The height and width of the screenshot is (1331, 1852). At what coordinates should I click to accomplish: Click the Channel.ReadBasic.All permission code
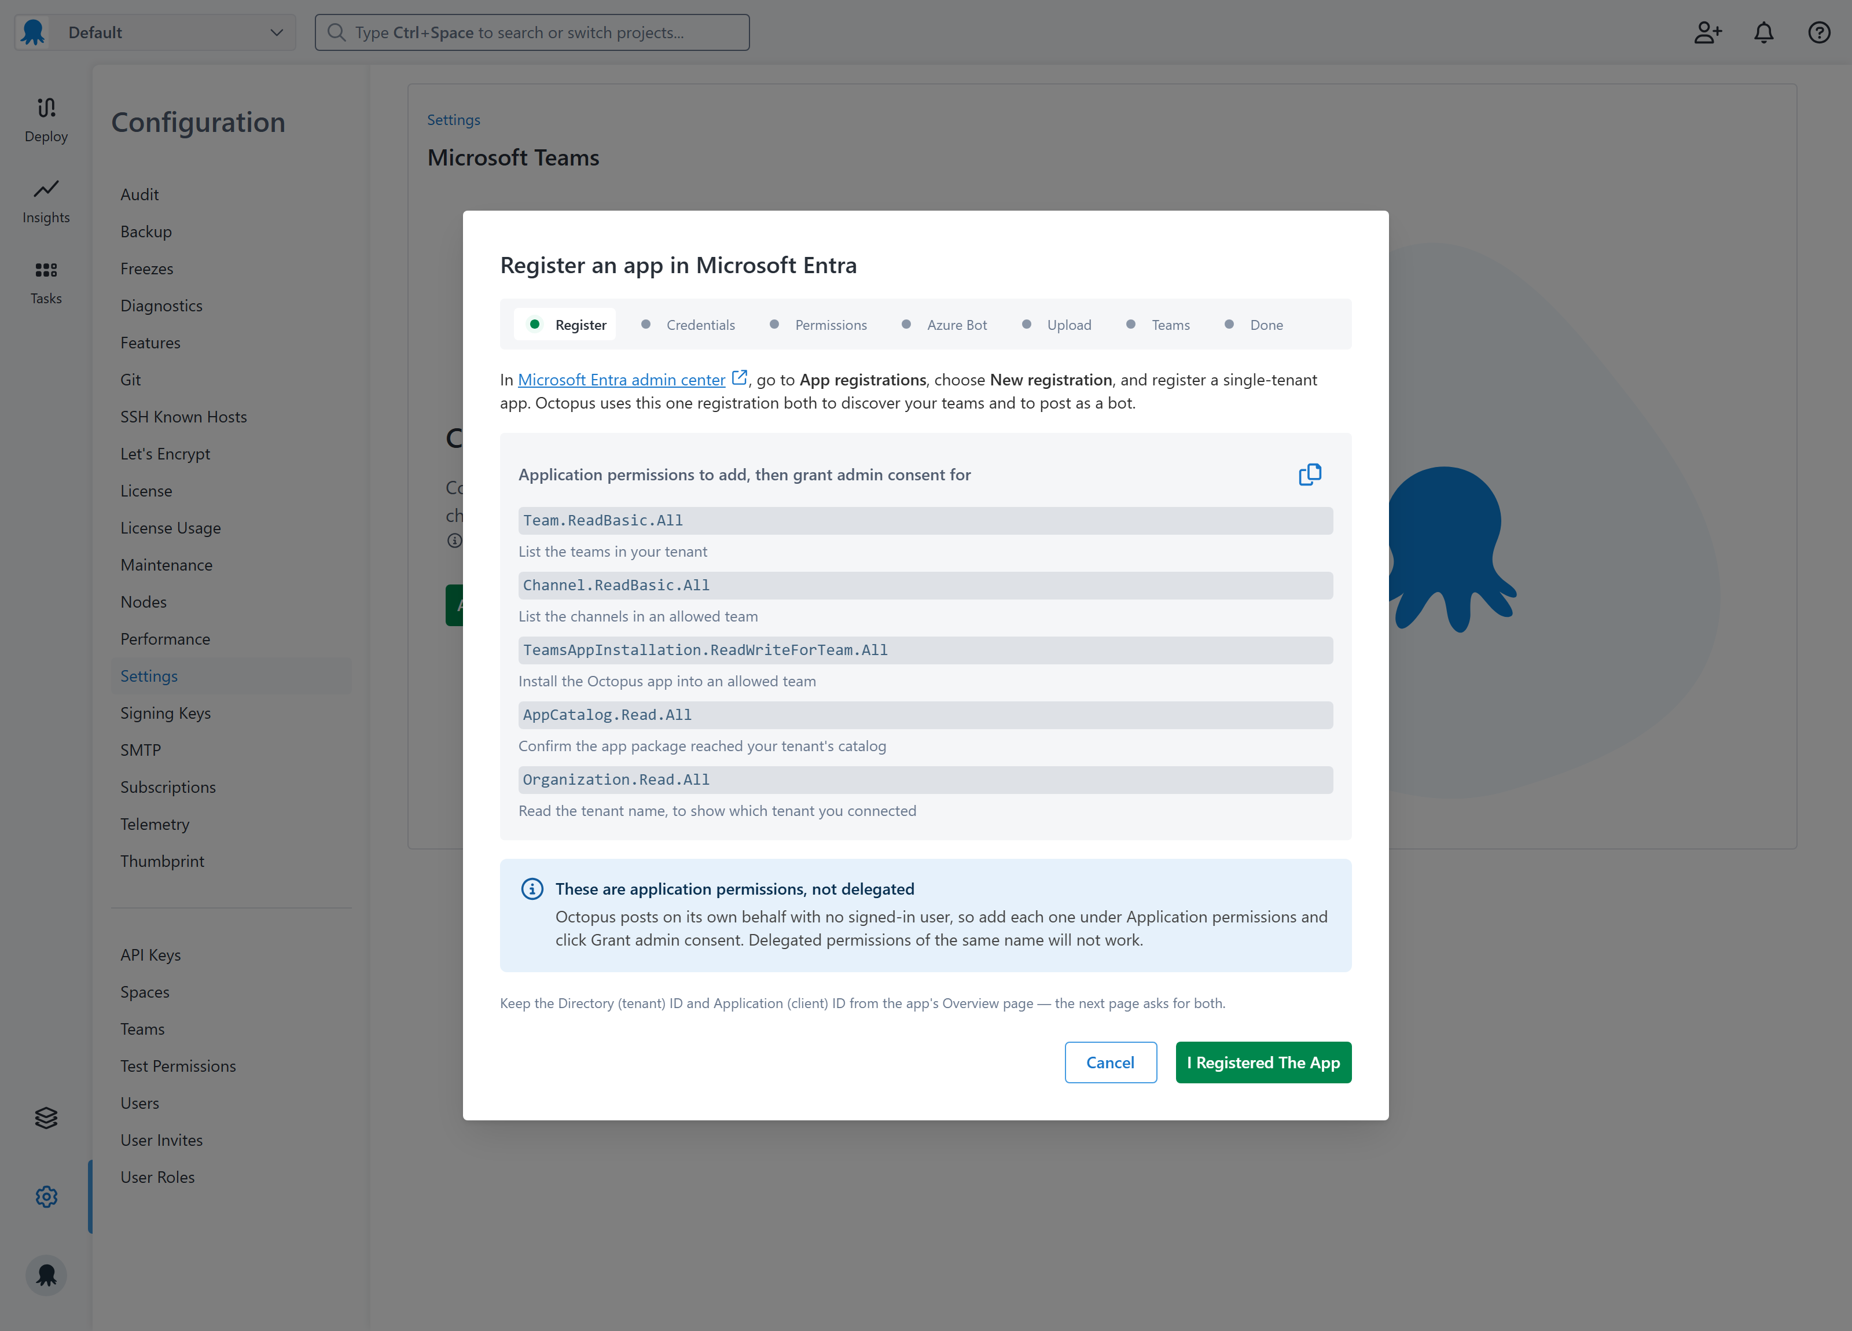925,586
